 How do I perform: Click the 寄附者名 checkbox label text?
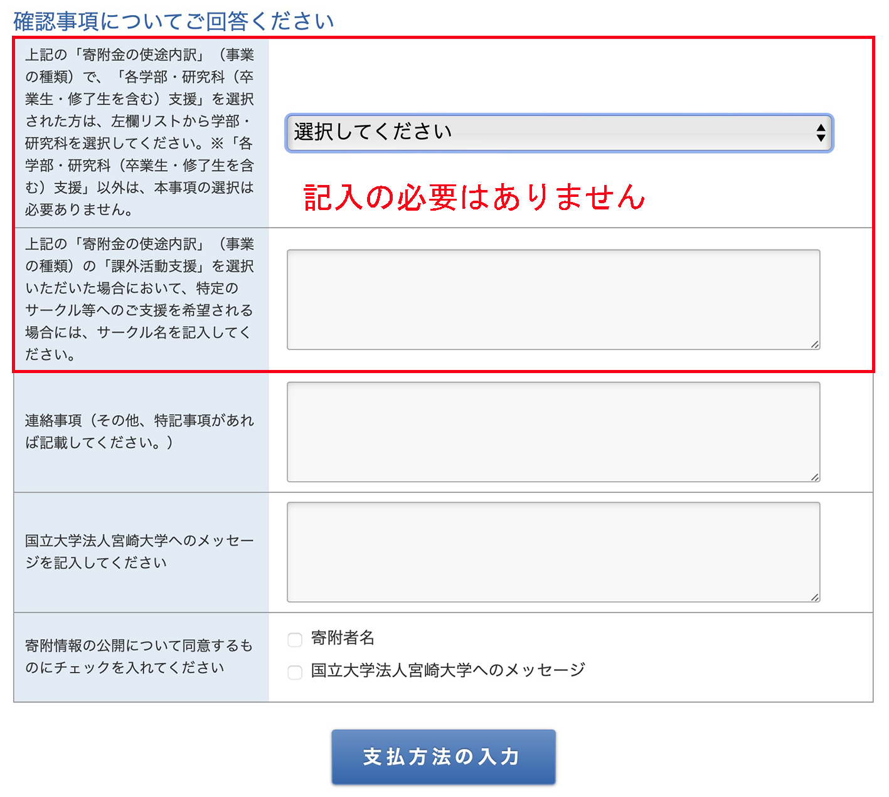point(343,638)
